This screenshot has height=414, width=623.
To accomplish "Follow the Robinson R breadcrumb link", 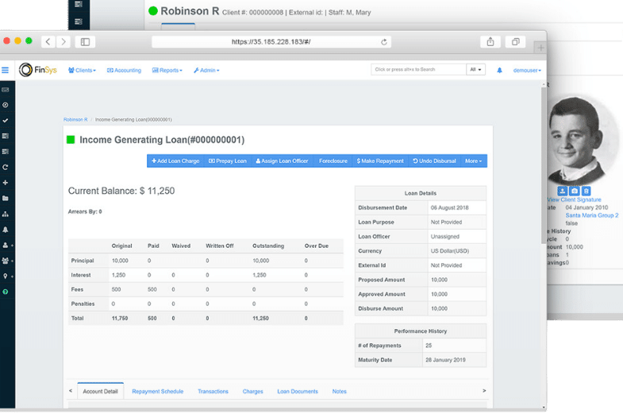I will [x=75, y=119].
